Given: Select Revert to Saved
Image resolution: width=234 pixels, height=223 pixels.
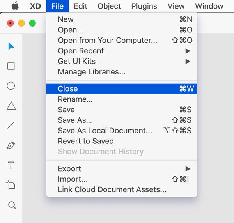Looking at the screenshot, I should pyautogui.click(x=86, y=141).
